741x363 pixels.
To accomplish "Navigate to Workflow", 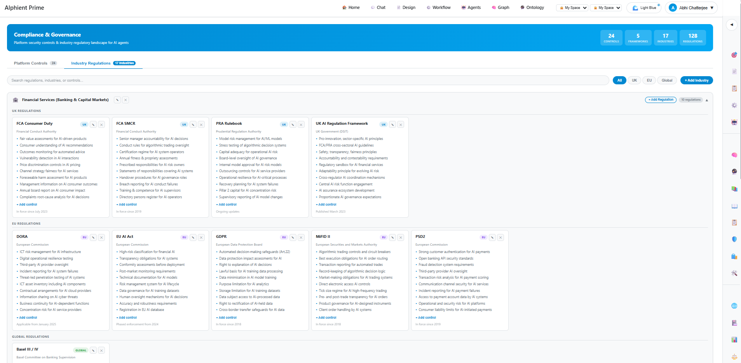I will 439,7.
